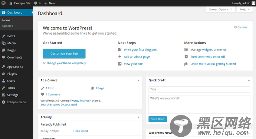This screenshot has width=256, height=139.
Task: Open Write your first blog post link
Action: coord(141,50)
